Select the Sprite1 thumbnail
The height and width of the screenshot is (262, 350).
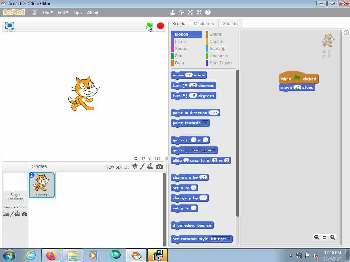coord(41,185)
